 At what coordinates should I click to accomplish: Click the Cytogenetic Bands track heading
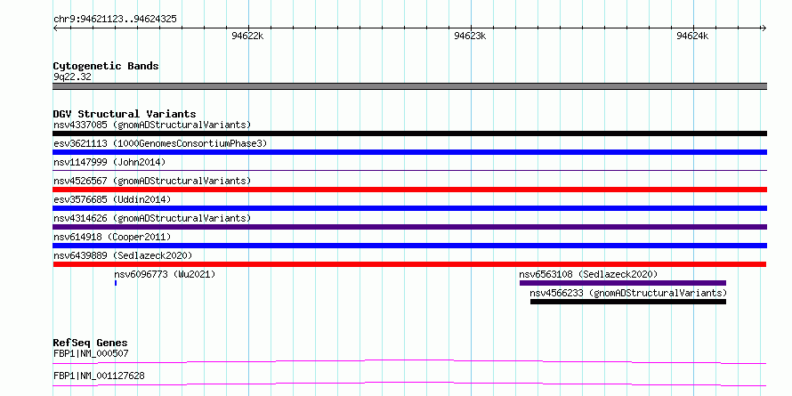(x=106, y=66)
